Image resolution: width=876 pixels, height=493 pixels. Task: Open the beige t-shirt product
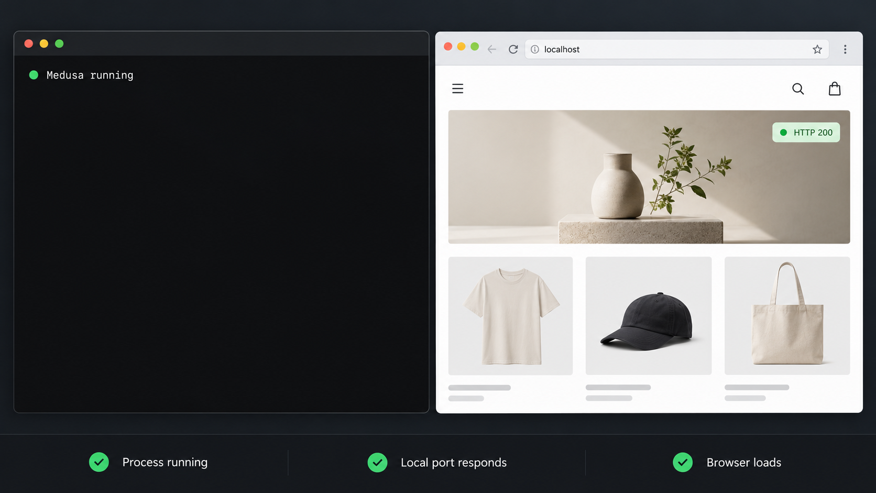pos(510,316)
